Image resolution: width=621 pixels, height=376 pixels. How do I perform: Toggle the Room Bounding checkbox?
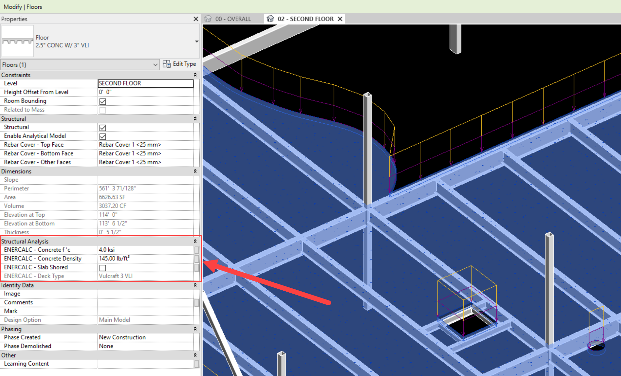(x=103, y=101)
